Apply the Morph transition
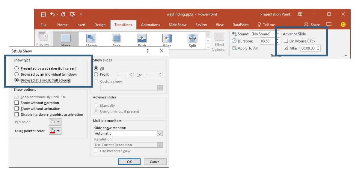Image resolution: width=356 pixels, height=171 pixels. click(x=91, y=38)
